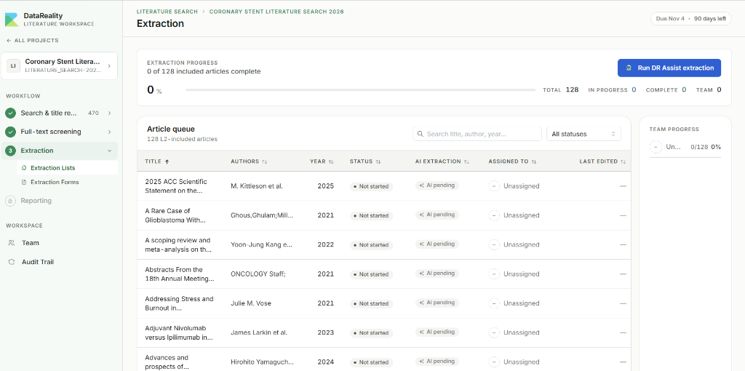Image resolution: width=745 pixels, height=371 pixels.
Task: Click the Audit Trail shield icon
Action: coord(12,262)
